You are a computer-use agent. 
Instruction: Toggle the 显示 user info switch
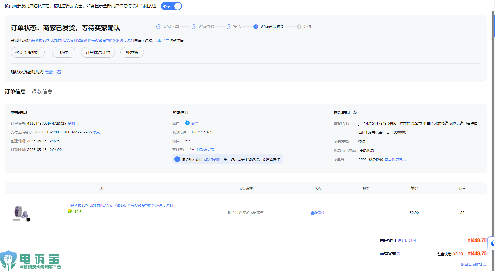(x=171, y=6)
